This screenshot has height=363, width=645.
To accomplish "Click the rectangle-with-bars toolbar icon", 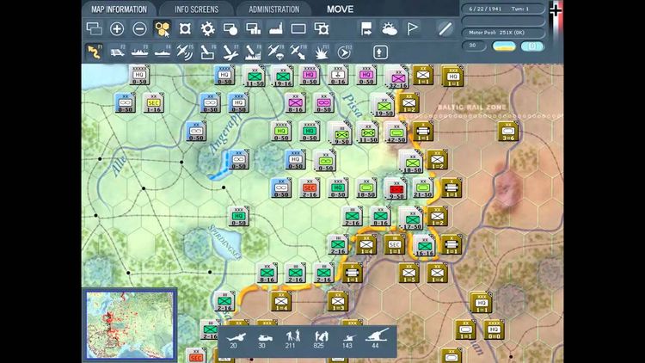I will pos(254,28).
